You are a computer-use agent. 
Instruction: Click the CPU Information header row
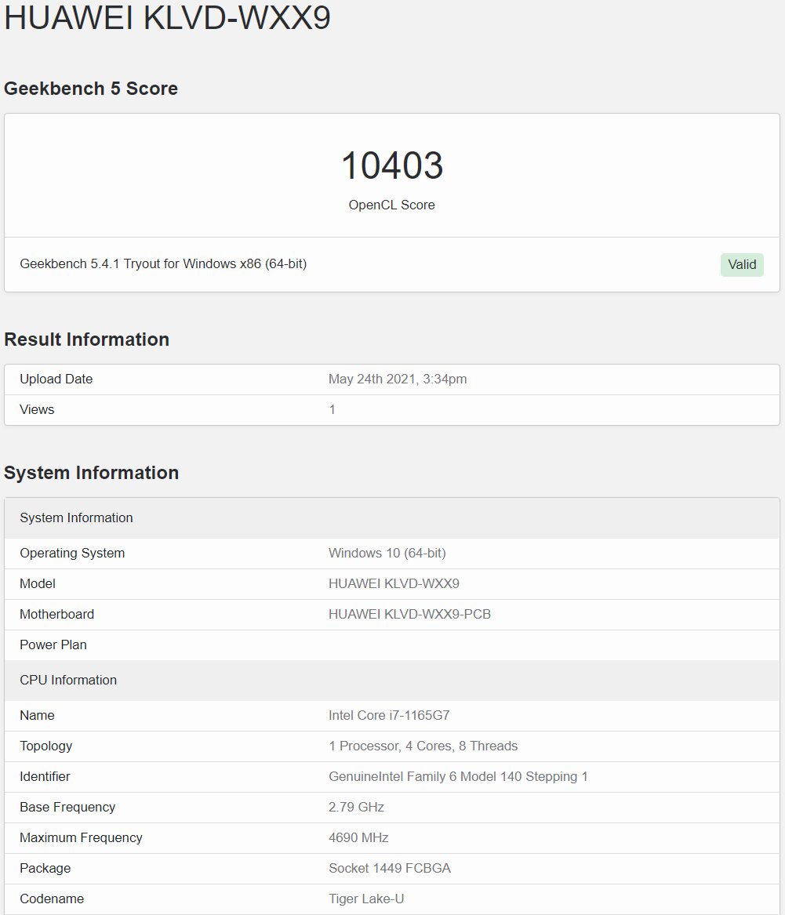pyautogui.click(x=392, y=681)
